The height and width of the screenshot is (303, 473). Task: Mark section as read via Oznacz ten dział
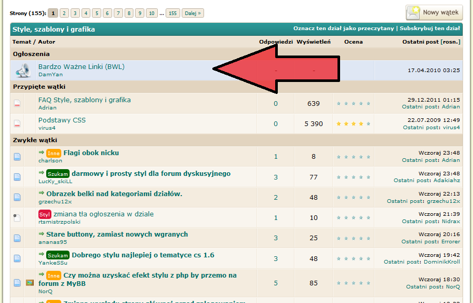[x=344, y=29]
